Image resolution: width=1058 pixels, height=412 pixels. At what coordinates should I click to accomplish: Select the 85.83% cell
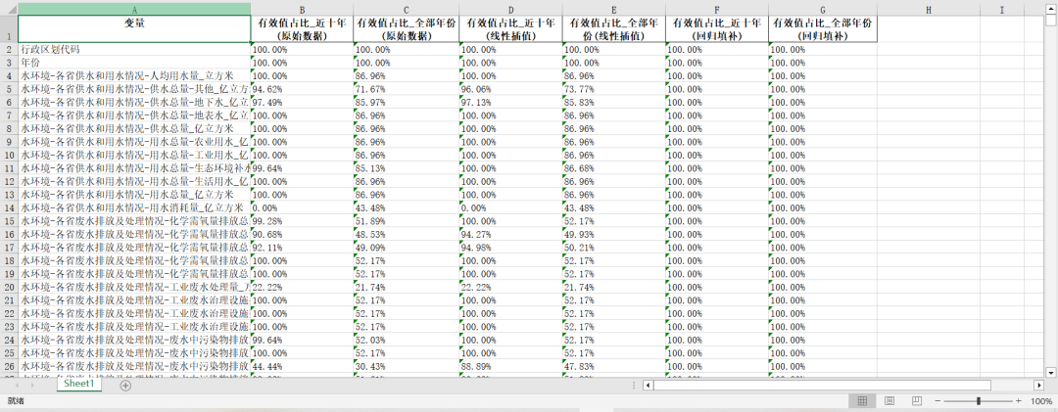[x=614, y=102]
